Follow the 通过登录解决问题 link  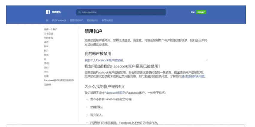(193, 76)
